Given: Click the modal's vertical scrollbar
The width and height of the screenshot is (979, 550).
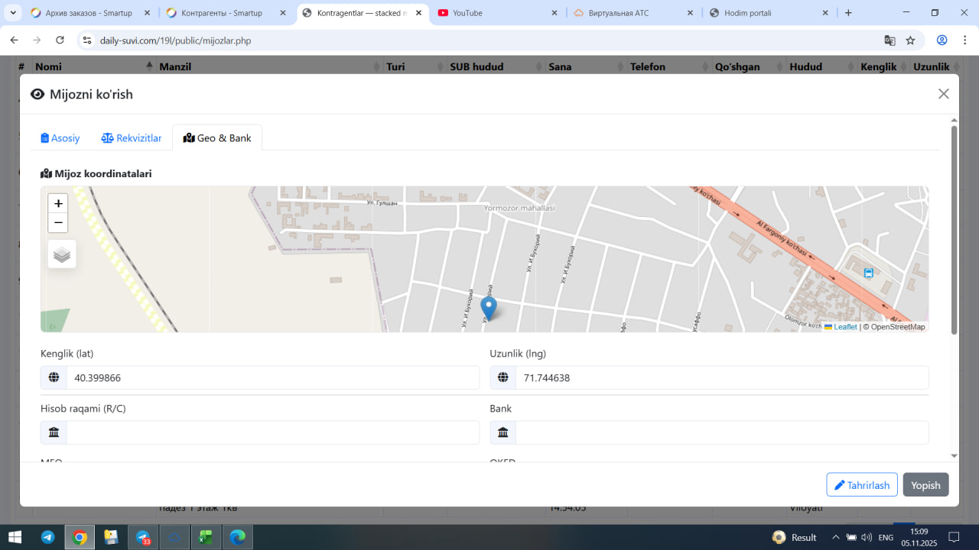Looking at the screenshot, I should (954, 229).
